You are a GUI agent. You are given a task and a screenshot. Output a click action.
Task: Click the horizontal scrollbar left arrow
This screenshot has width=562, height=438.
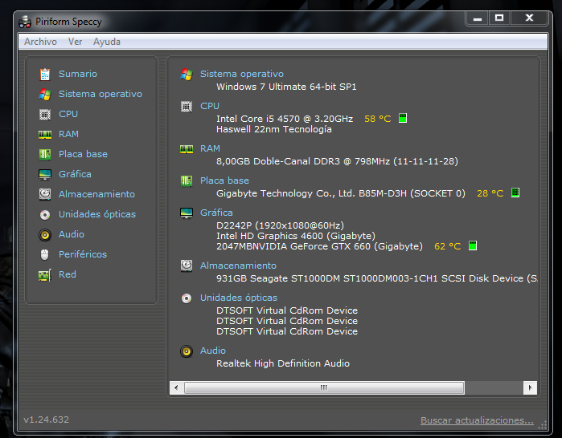(177, 387)
